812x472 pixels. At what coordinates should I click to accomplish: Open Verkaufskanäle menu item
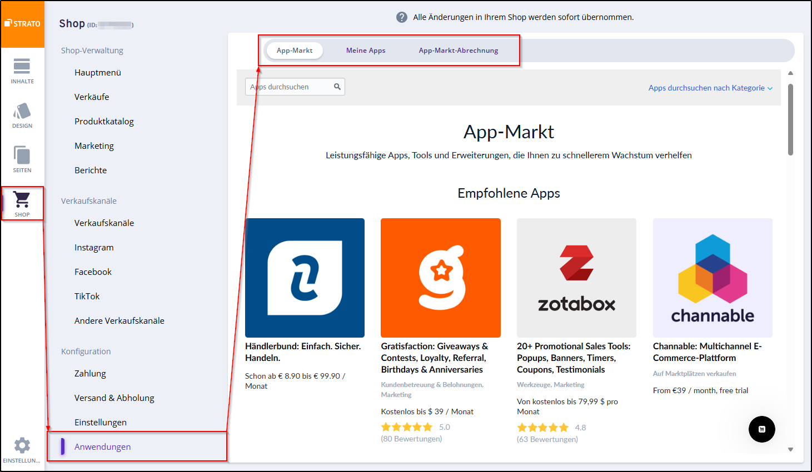(104, 223)
